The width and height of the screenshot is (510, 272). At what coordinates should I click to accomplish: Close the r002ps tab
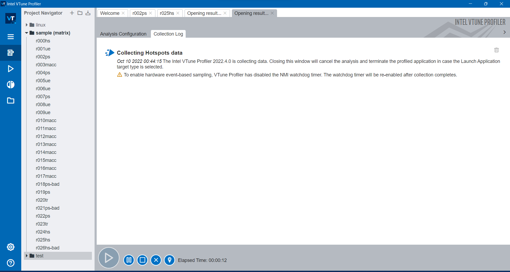pos(151,13)
